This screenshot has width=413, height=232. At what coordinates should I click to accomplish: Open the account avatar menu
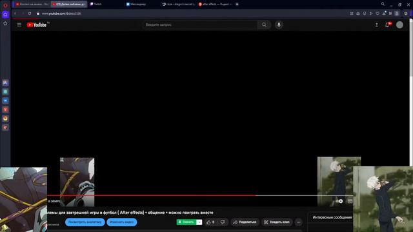tap(399, 24)
